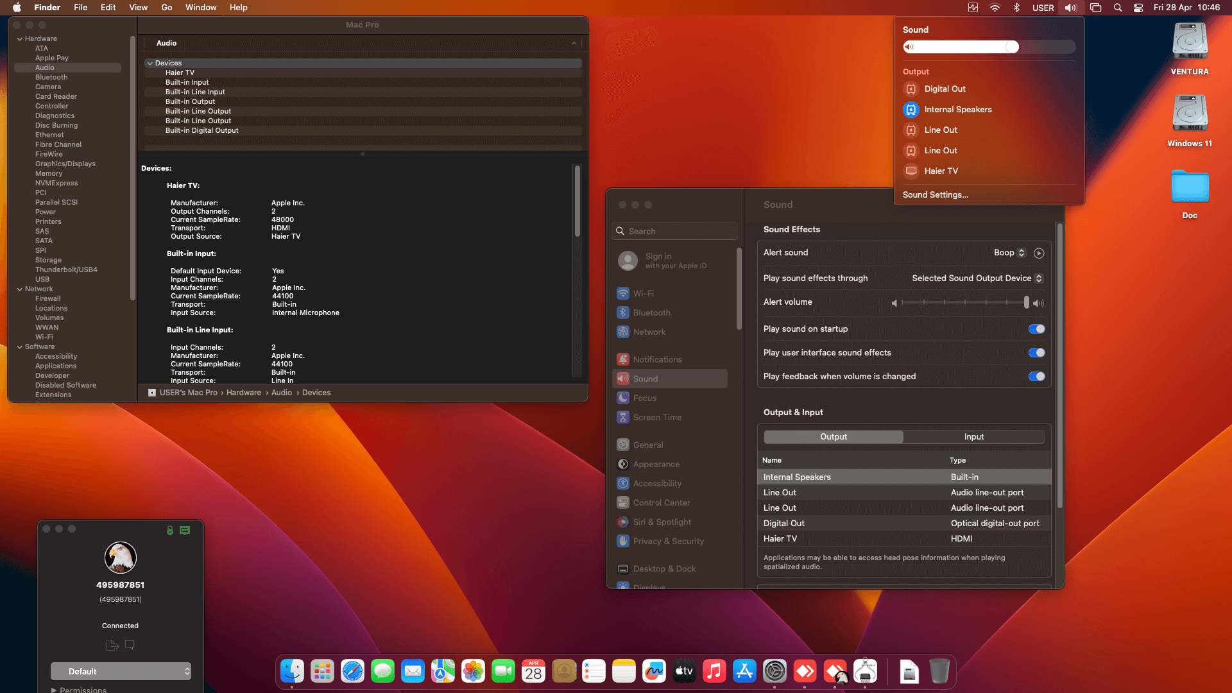Preview the Boop alert sound play button

pyautogui.click(x=1039, y=253)
